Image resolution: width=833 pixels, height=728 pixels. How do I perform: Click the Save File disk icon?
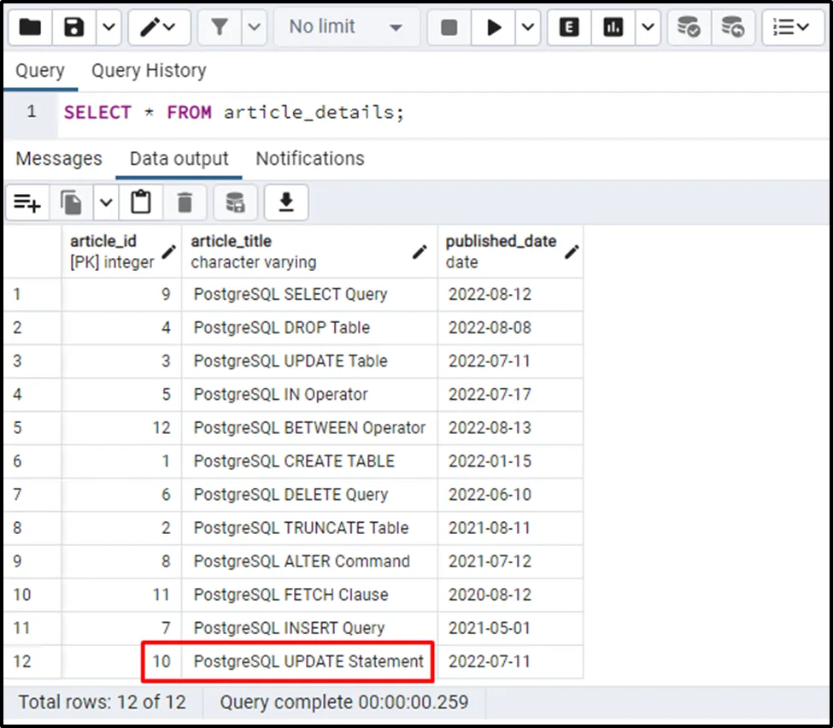pos(74,27)
